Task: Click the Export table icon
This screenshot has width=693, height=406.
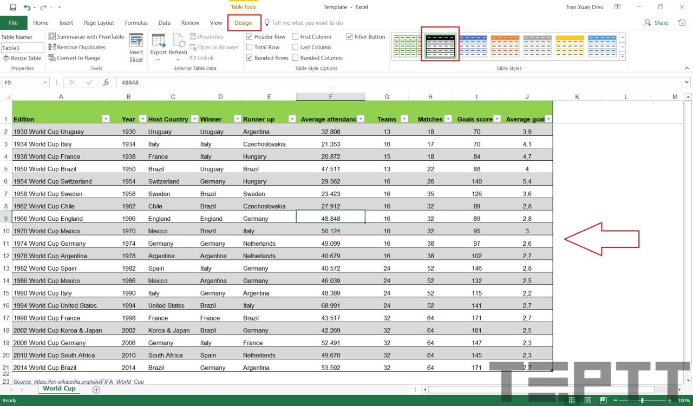Action: [x=158, y=40]
